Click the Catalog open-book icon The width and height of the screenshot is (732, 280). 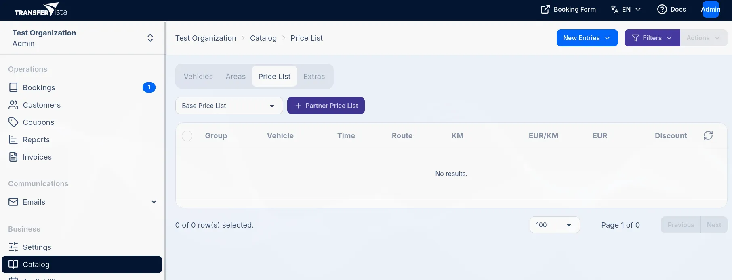tap(13, 264)
